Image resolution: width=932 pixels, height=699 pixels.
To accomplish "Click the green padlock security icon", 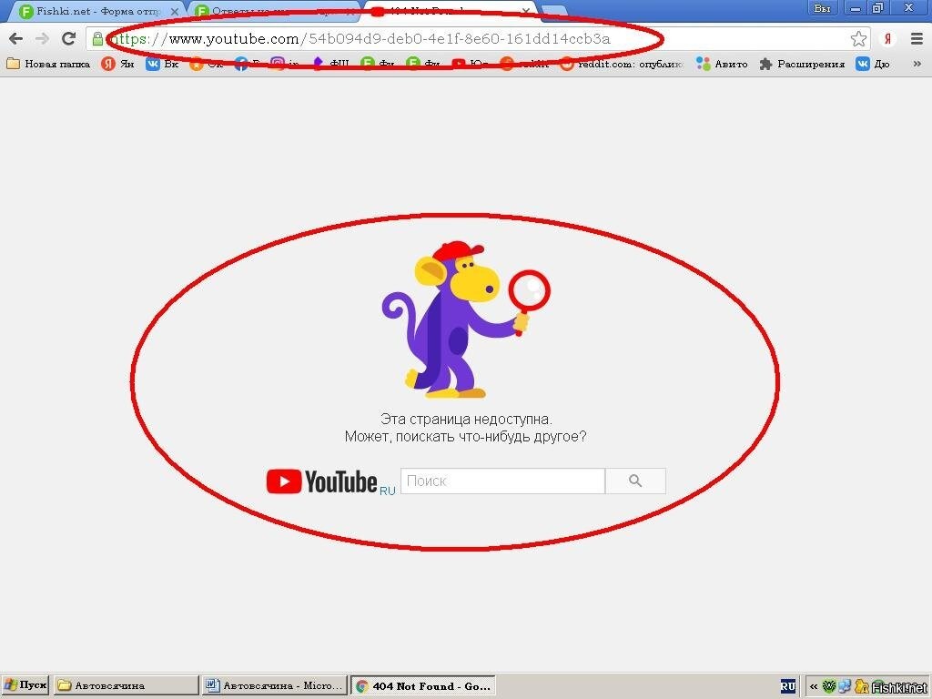I will click(97, 38).
